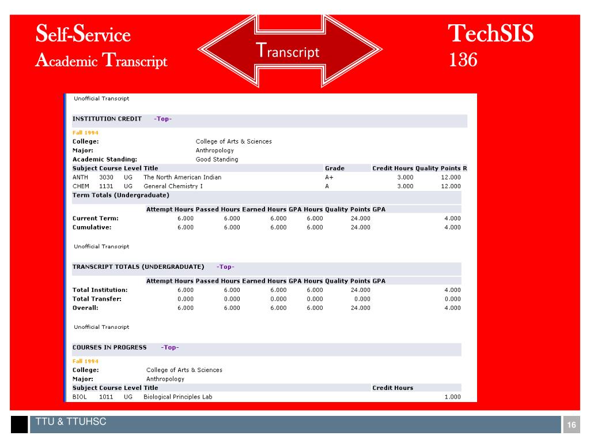This screenshot has width=590, height=443.
Task: Click the Cumulative: row label
Action: 92,227
